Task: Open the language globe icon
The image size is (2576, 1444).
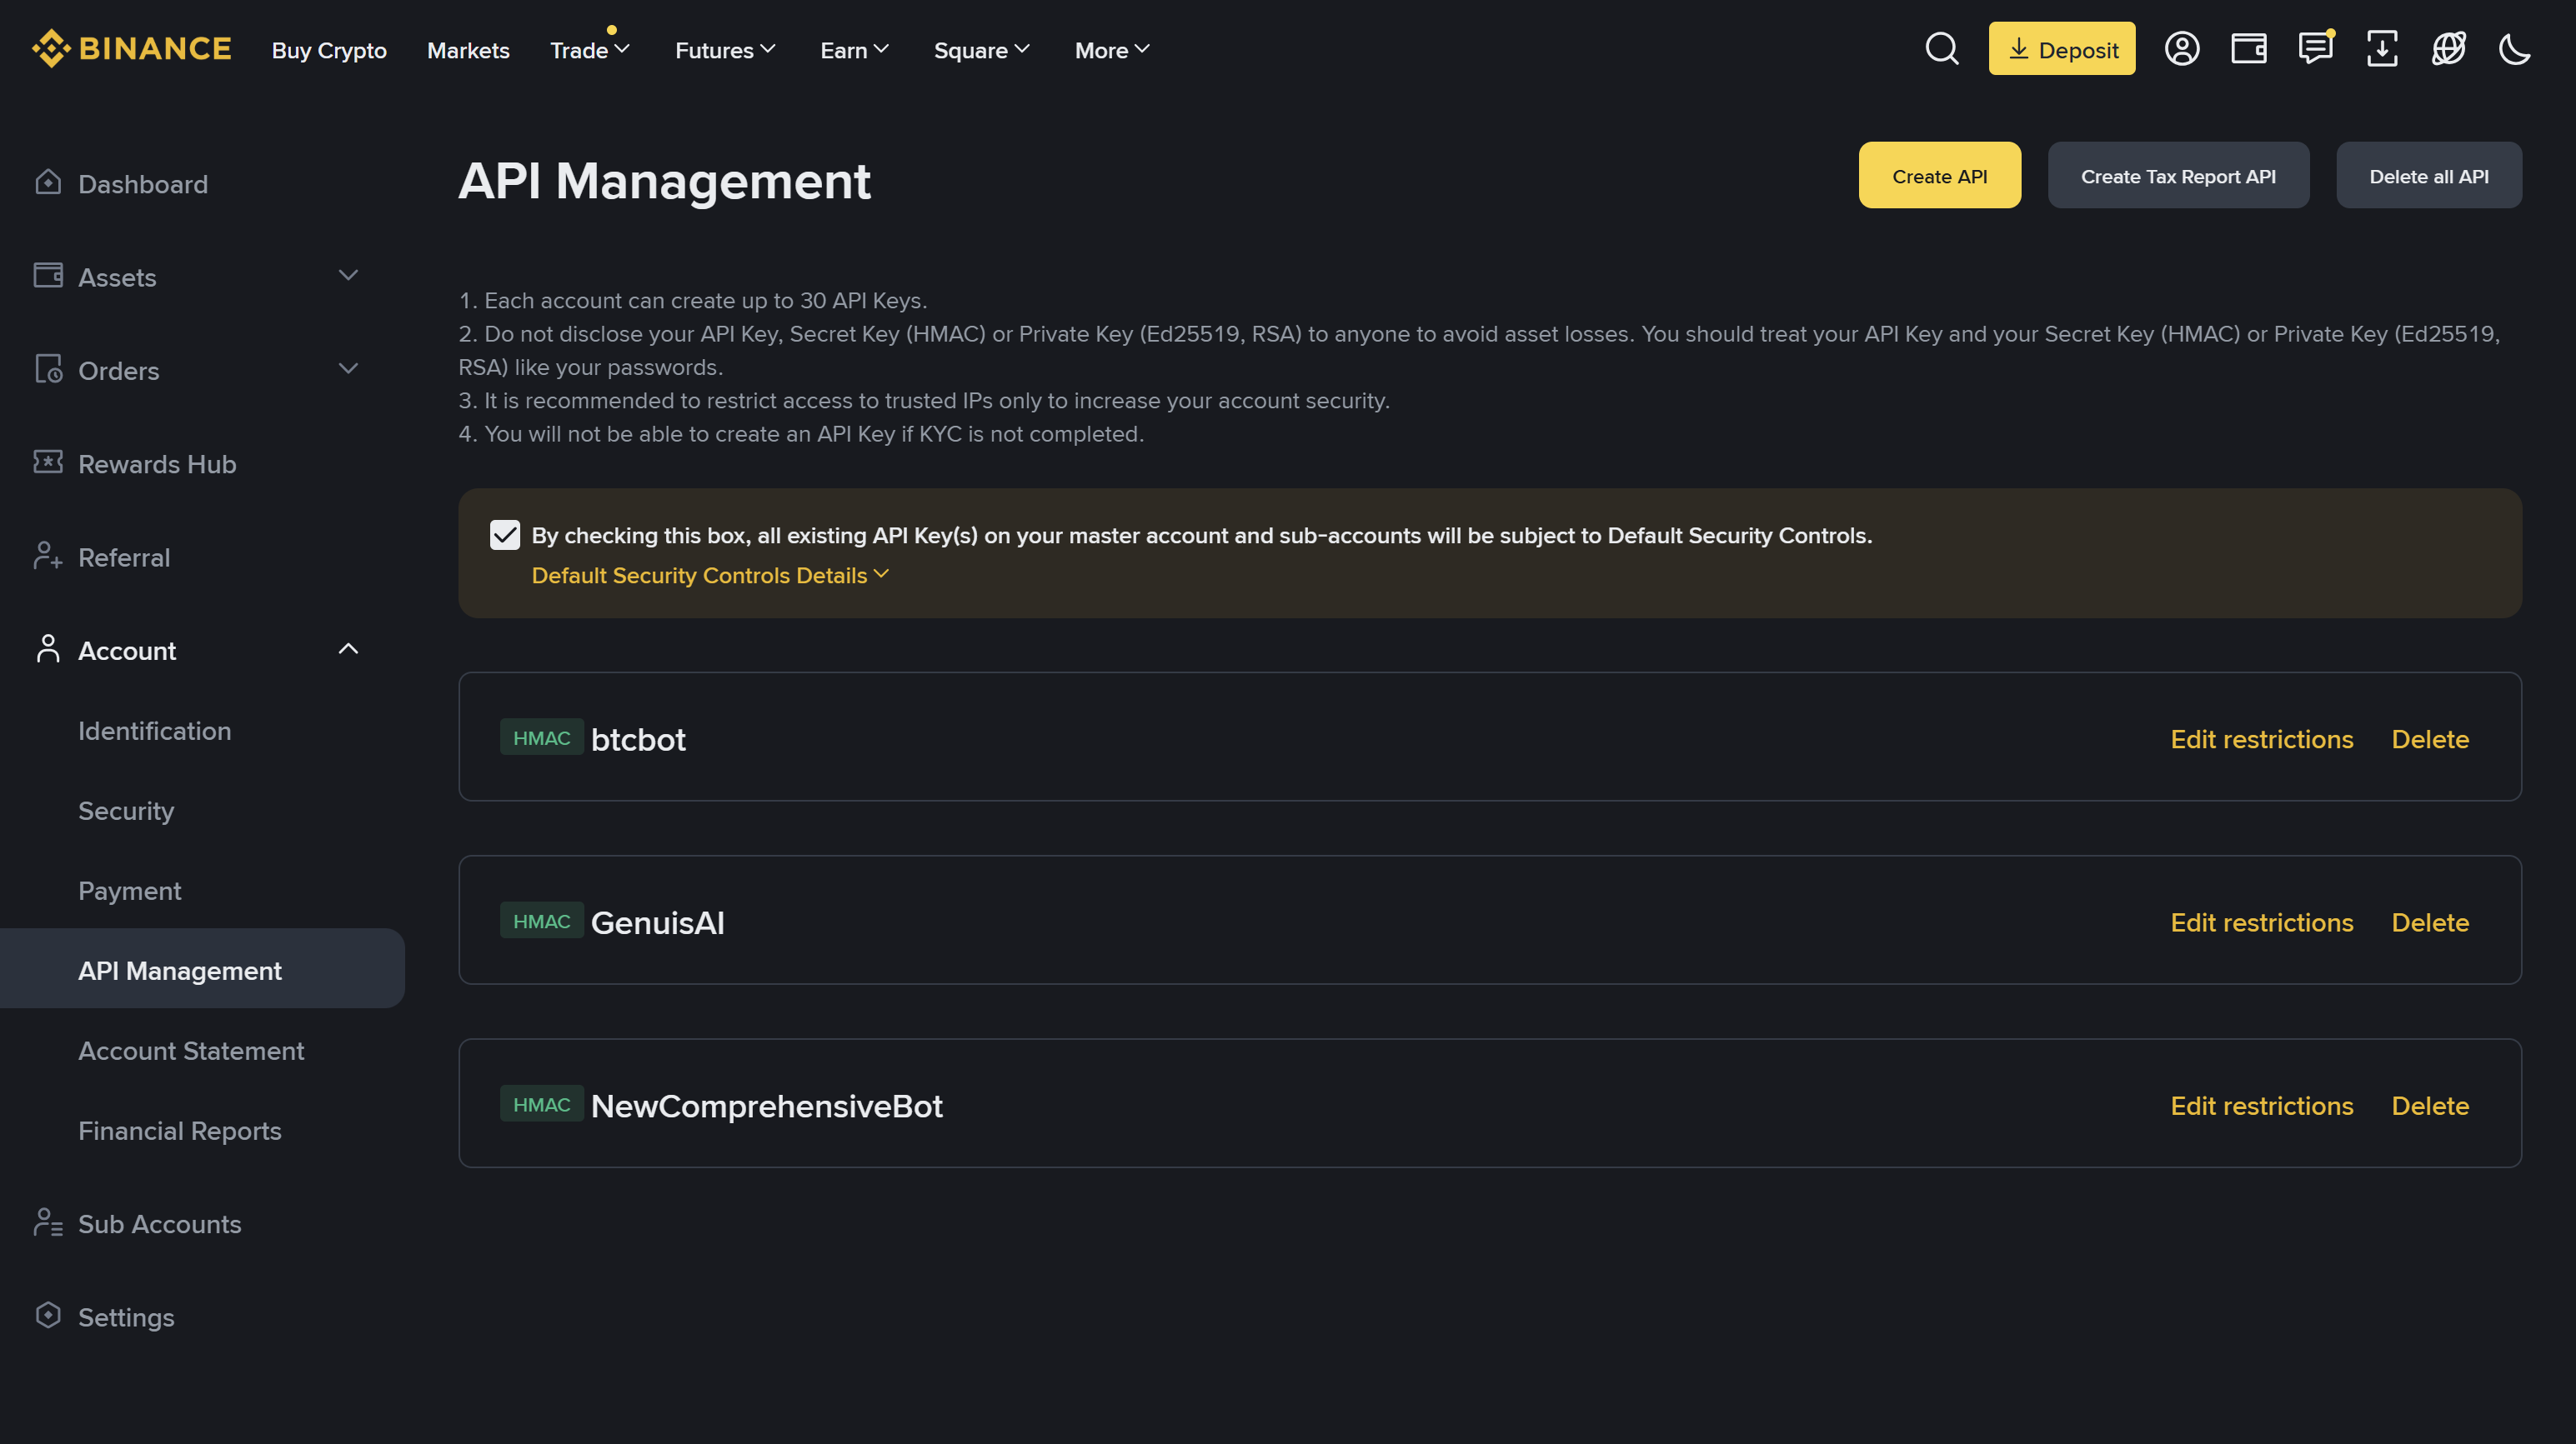Action: (x=2448, y=49)
